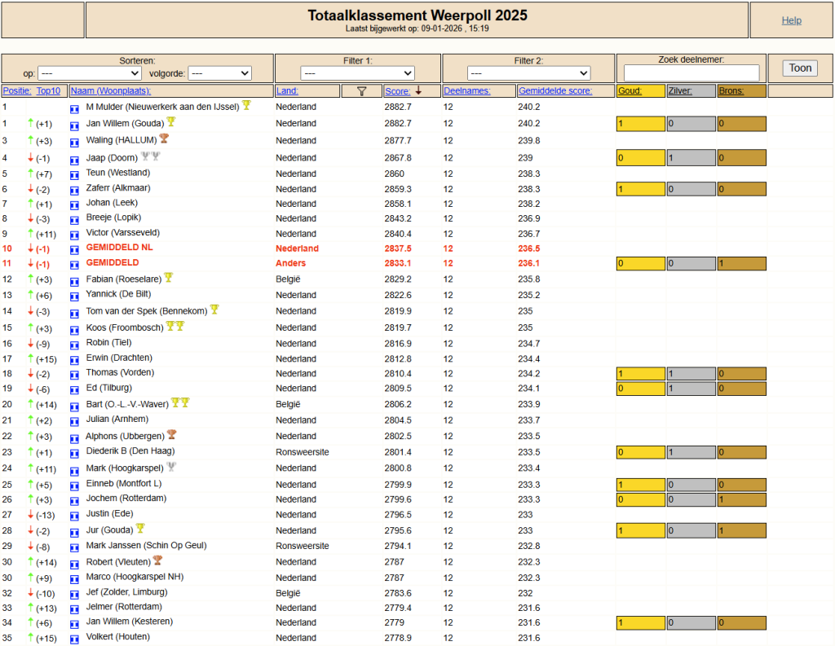Open the blue icon for Fabian (Roeselare)

[74, 282]
